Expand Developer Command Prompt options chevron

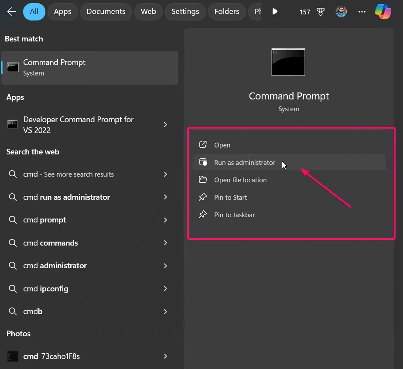click(x=165, y=125)
